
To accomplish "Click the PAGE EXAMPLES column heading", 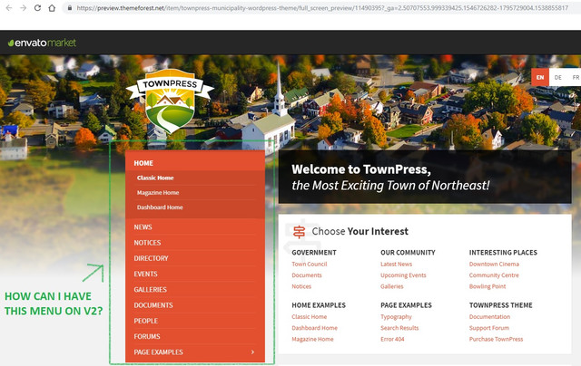I will [x=406, y=305].
